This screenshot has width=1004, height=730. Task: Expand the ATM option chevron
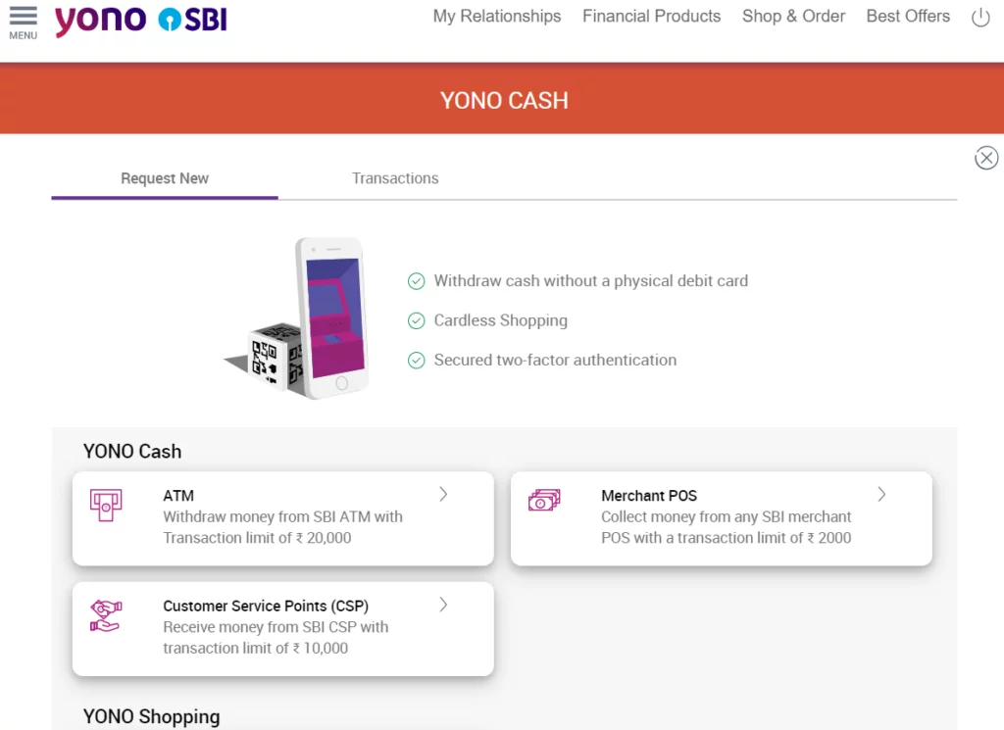pyautogui.click(x=443, y=495)
